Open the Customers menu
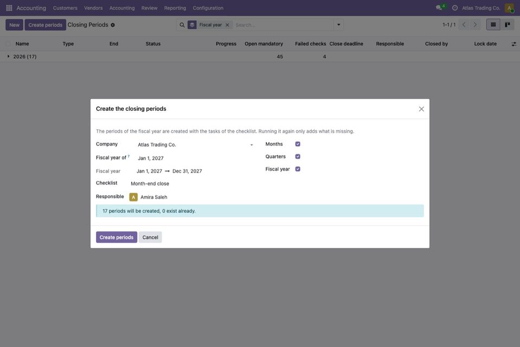This screenshot has height=347, width=520. pos(65,8)
